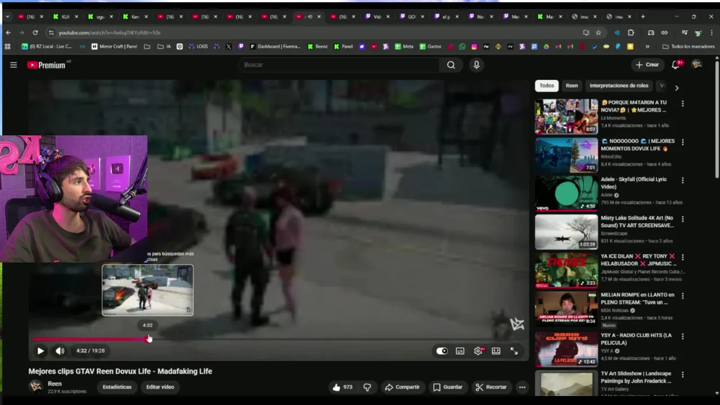Open the LOGS bookmark
The height and width of the screenshot is (405, 720).
(x=197, y=47)
